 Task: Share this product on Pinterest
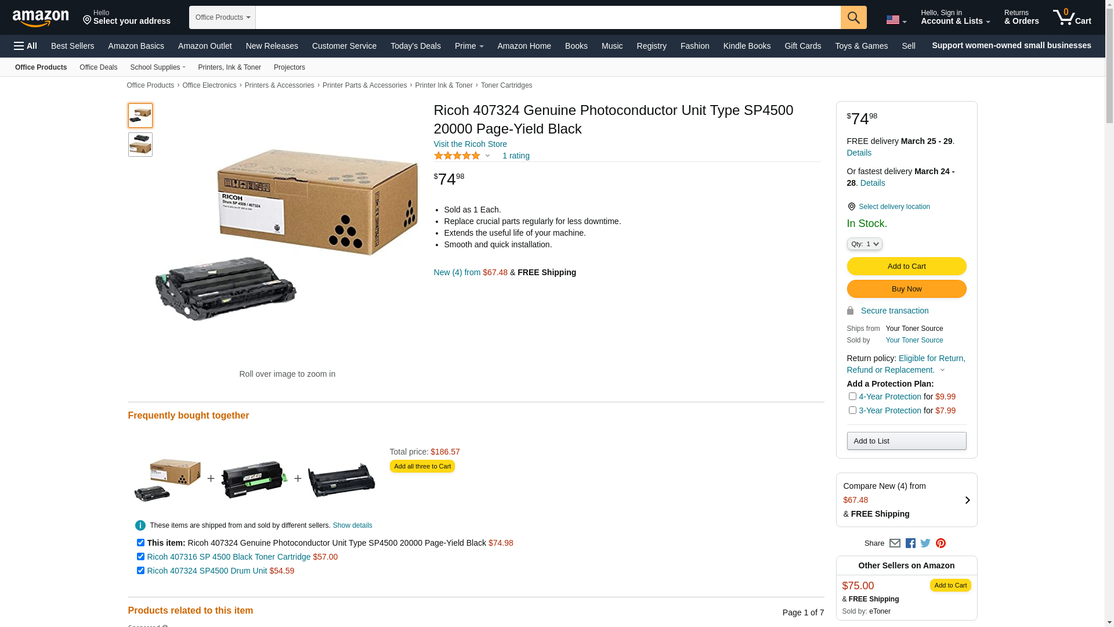tap(941, 543)
